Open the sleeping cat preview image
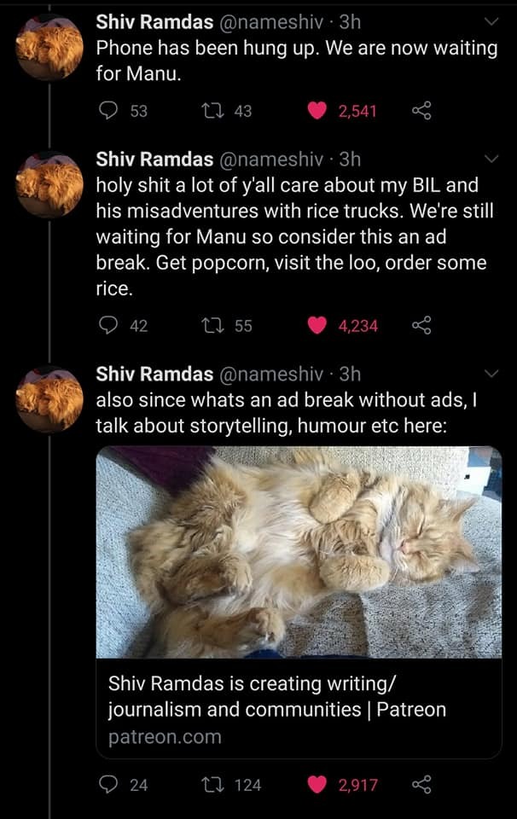517x819 pixels. tap(299, 552)
